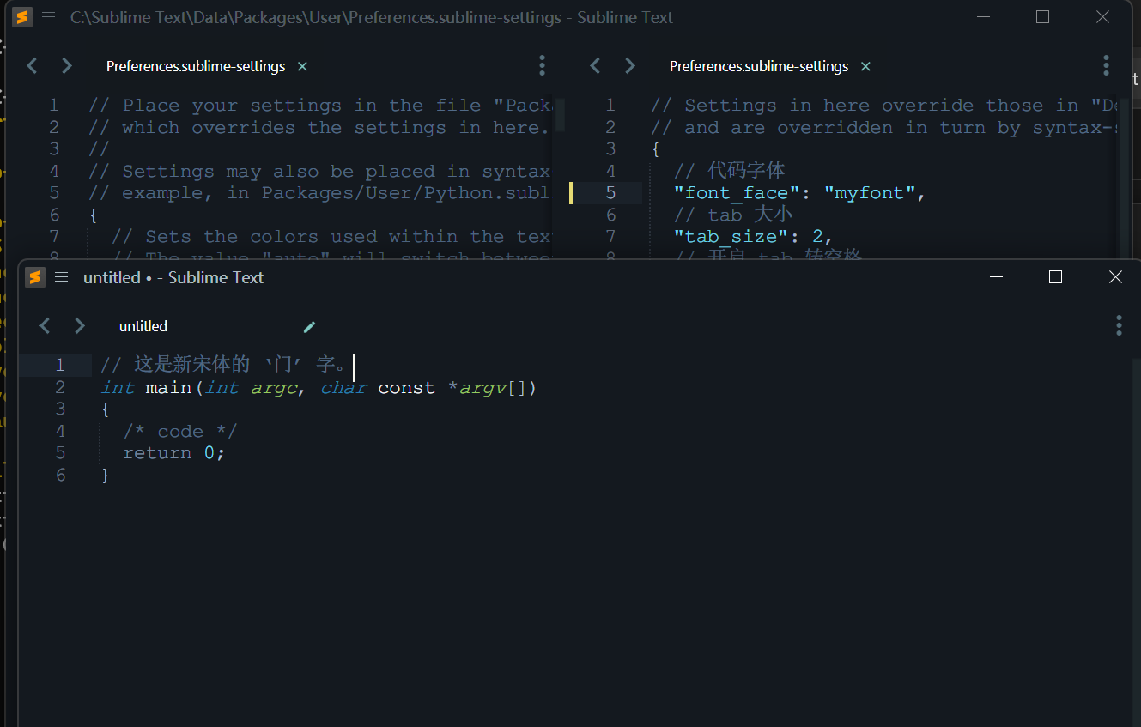The image size is (1141, 727).
Task: Select the right pane Preferences.sublime-settings tab
Action: (x=759, y=66)
